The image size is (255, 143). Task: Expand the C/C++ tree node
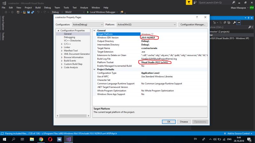point(62,44)
